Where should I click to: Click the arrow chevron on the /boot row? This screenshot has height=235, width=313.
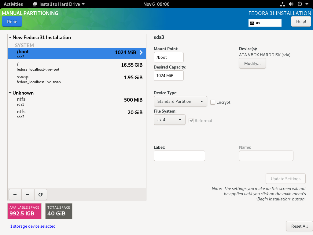point(141,53)
